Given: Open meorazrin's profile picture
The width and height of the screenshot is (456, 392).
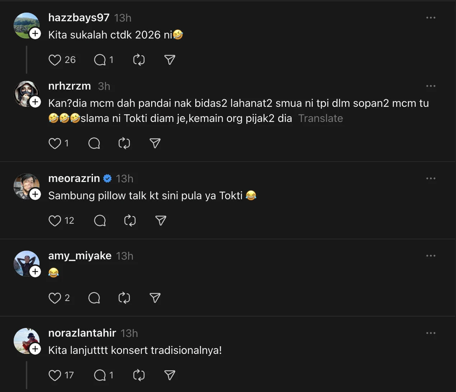Looking at the screenshot, I should pos(27,186).
